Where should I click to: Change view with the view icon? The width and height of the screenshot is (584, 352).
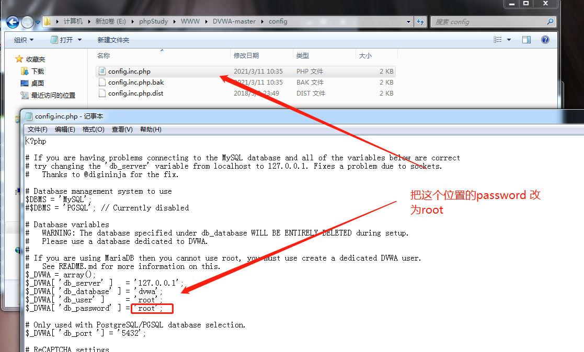pyautogui.click(x=498, y=40)
